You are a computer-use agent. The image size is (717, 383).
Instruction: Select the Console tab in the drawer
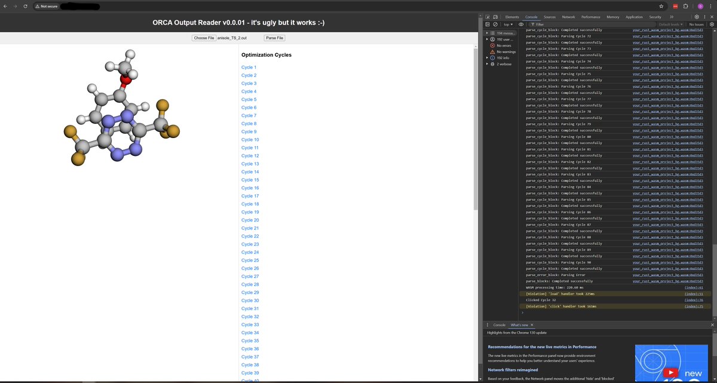pyautogui.click(x=499, y=324)
